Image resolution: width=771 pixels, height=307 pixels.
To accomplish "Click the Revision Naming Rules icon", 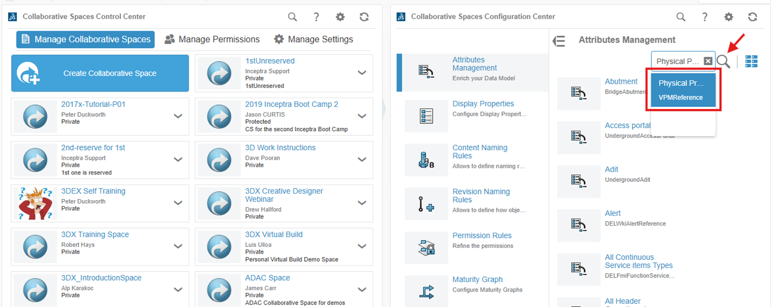I will (426, 204).
